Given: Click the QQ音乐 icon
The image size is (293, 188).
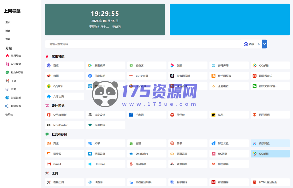Looking at the screenshot, I should pos(49,86).
